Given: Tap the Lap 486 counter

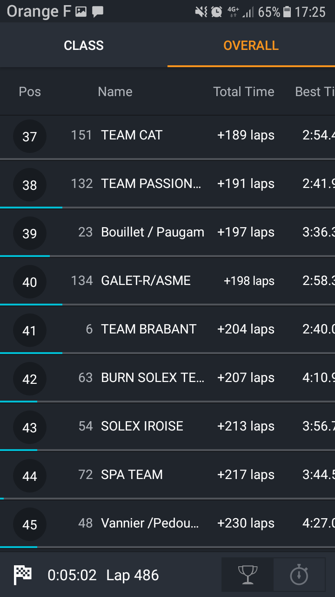Looking at the screenshot, I should (x=133, y=575).
